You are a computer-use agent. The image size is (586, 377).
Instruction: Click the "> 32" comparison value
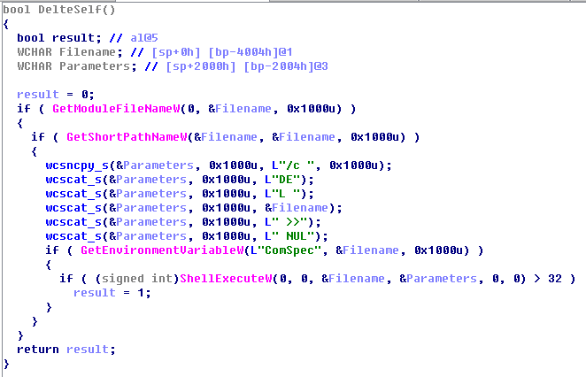(548, 279)
